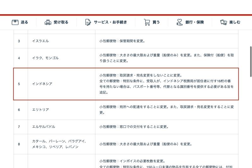
Task: Open the 買う menu
Action: (x=152, y=22)
